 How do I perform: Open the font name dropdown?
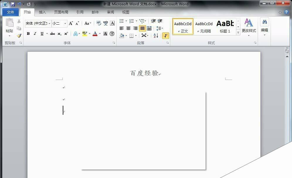[49, 23]
